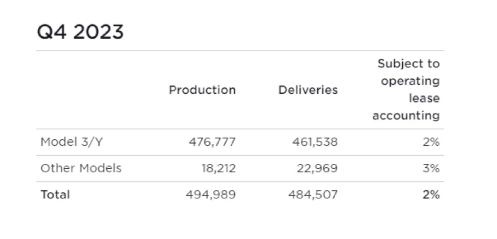Viewport: 497px width, 239px height.
Task: Click total deliveries value 484,507
Action: tap(313, 195)
